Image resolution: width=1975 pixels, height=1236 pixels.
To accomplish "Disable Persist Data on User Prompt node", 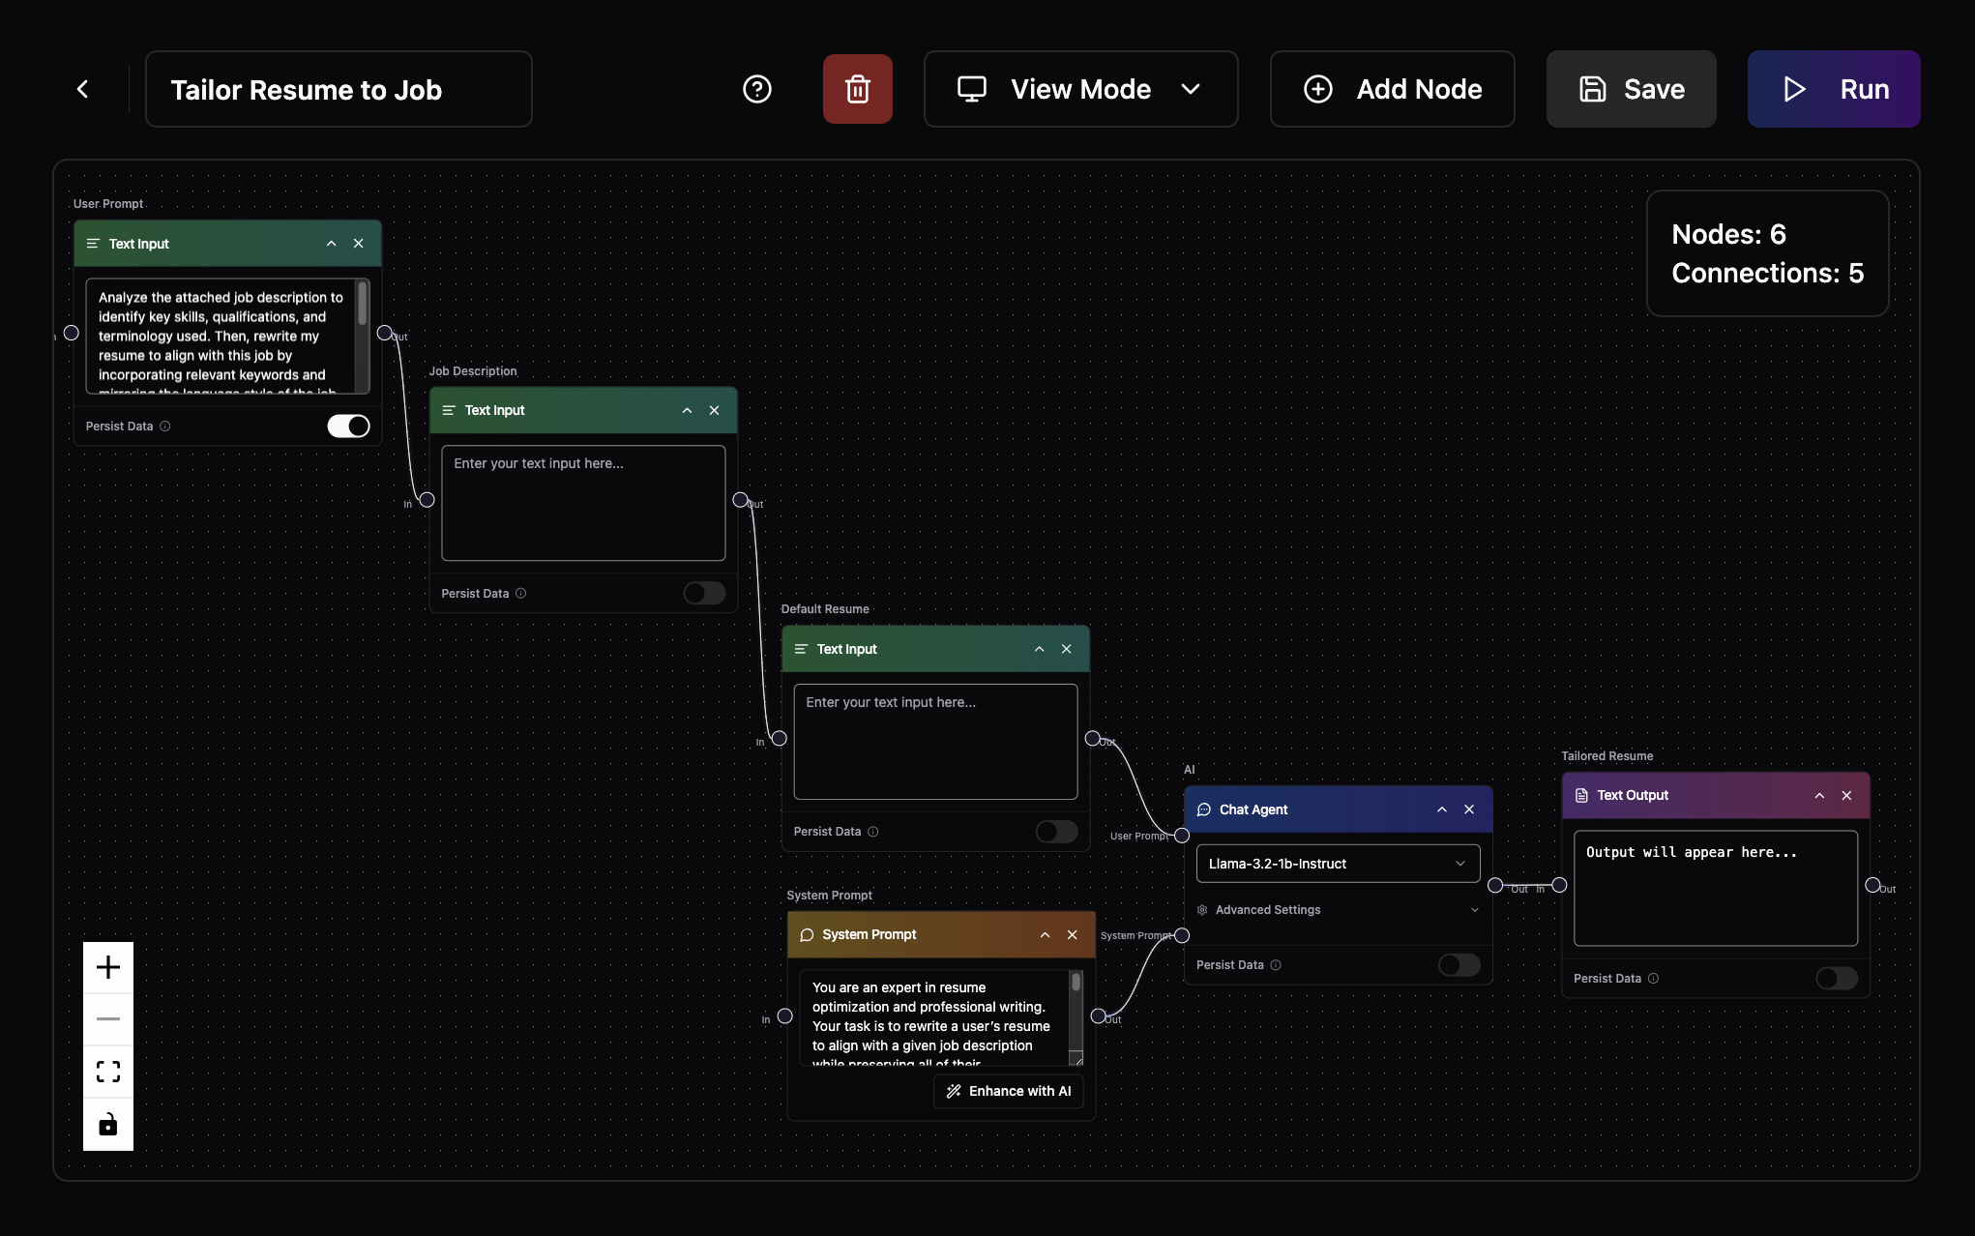I will click(348, 427).
